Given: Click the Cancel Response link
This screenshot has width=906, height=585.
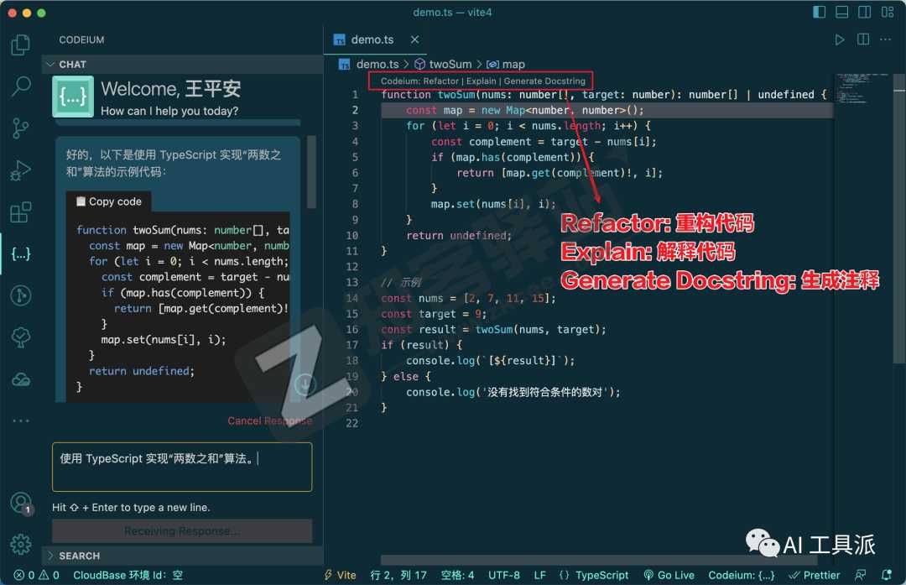Looking at the screenshot, I should [269, 420].
